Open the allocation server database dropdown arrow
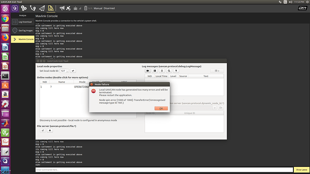The image size is (310, 174). (x=214, y=108)
